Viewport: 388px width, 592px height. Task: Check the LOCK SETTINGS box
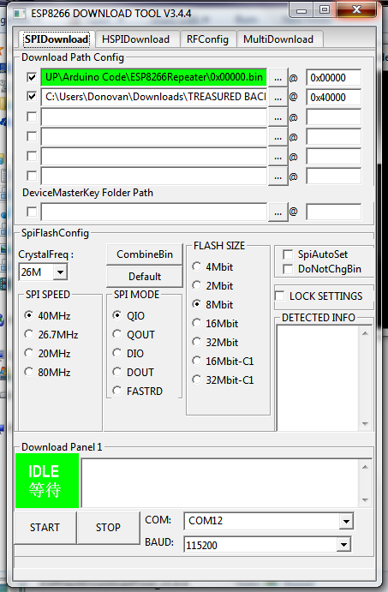280,296
